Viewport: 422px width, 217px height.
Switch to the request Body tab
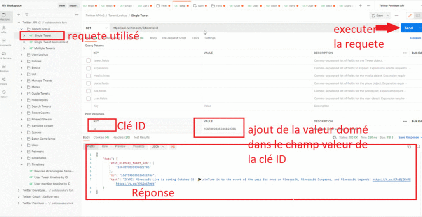(x=153, y=38)
